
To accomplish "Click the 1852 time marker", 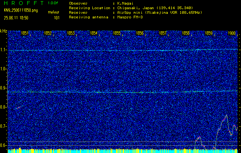I will pos(48,33).
